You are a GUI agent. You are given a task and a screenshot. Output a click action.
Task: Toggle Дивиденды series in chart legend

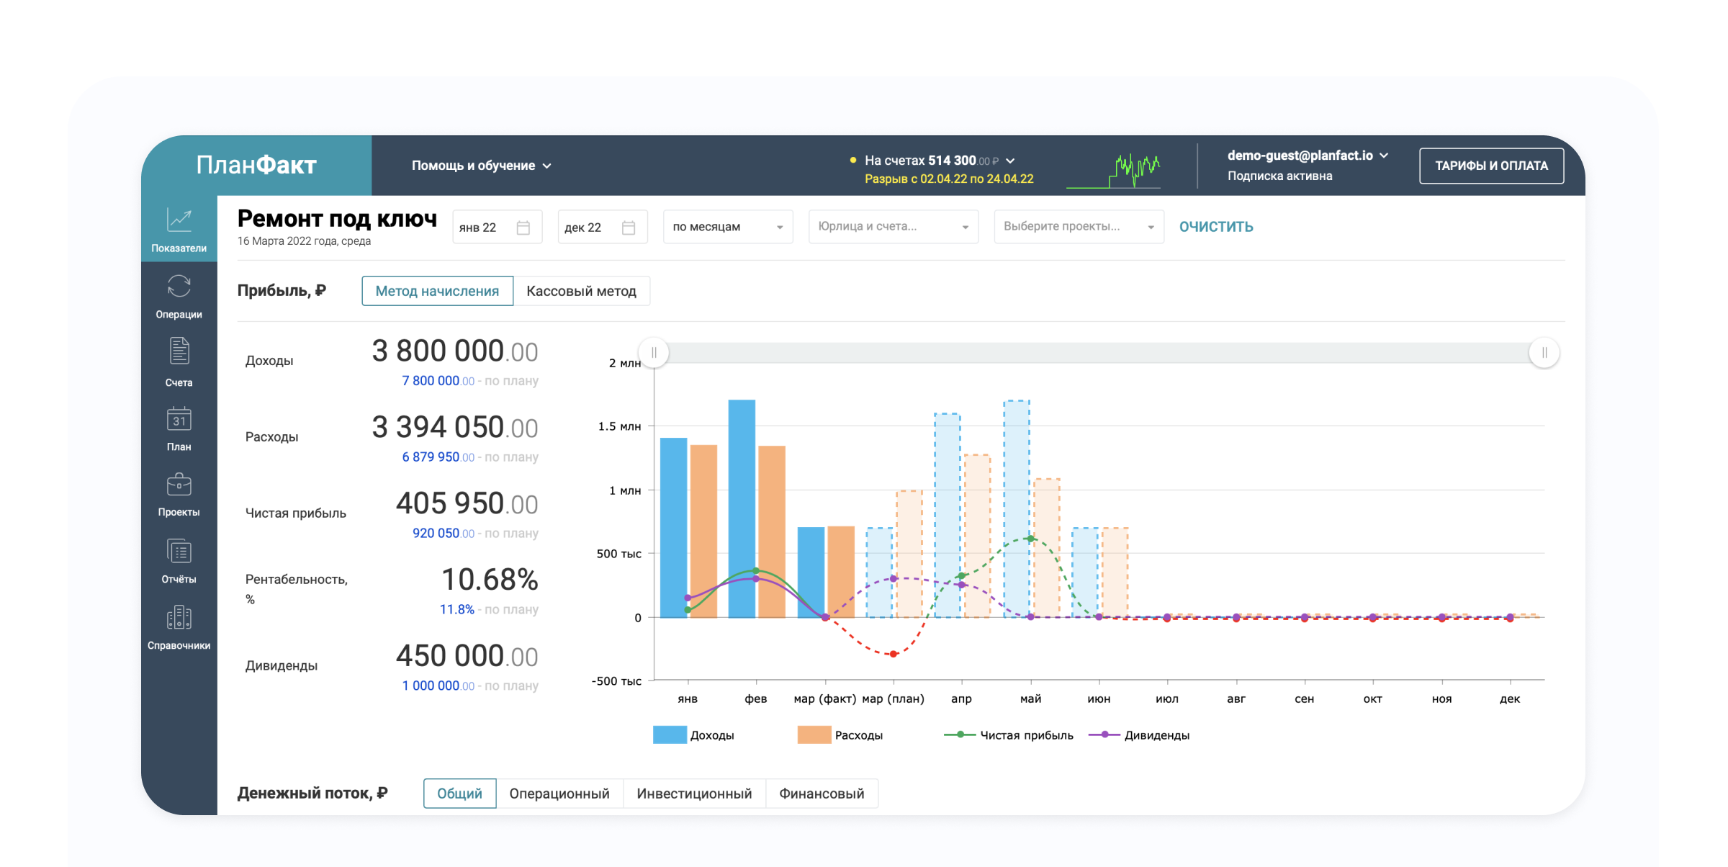pos(1139,735)
